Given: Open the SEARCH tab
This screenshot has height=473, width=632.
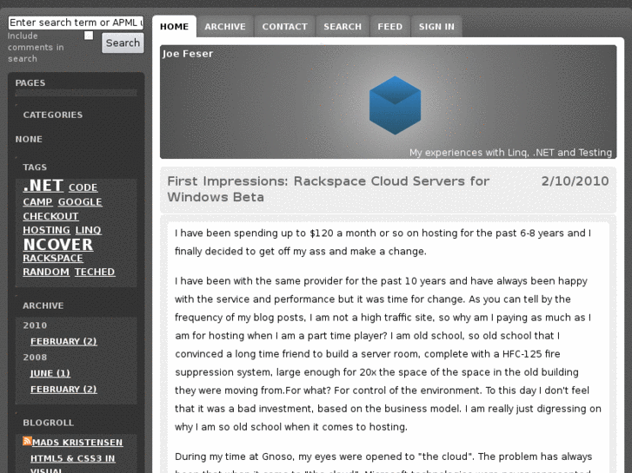Looking at the screenshot, I should pos(343,27).
